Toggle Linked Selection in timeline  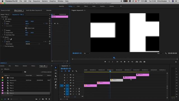(x=69, y=71)
